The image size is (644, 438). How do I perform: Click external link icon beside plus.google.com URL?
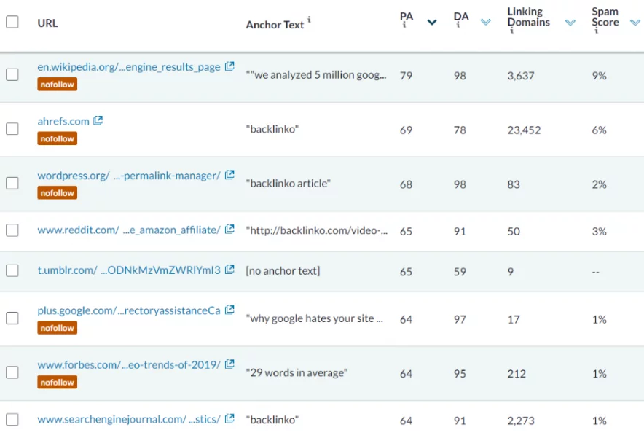(229, 310)
